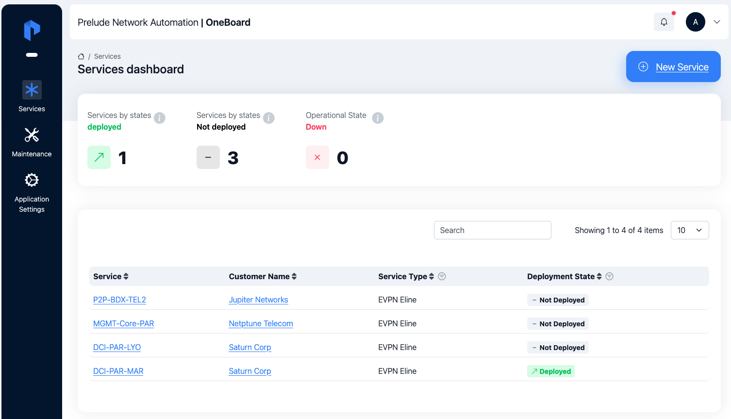Open Application Settings in sidebar

click(x=32, y=192)
